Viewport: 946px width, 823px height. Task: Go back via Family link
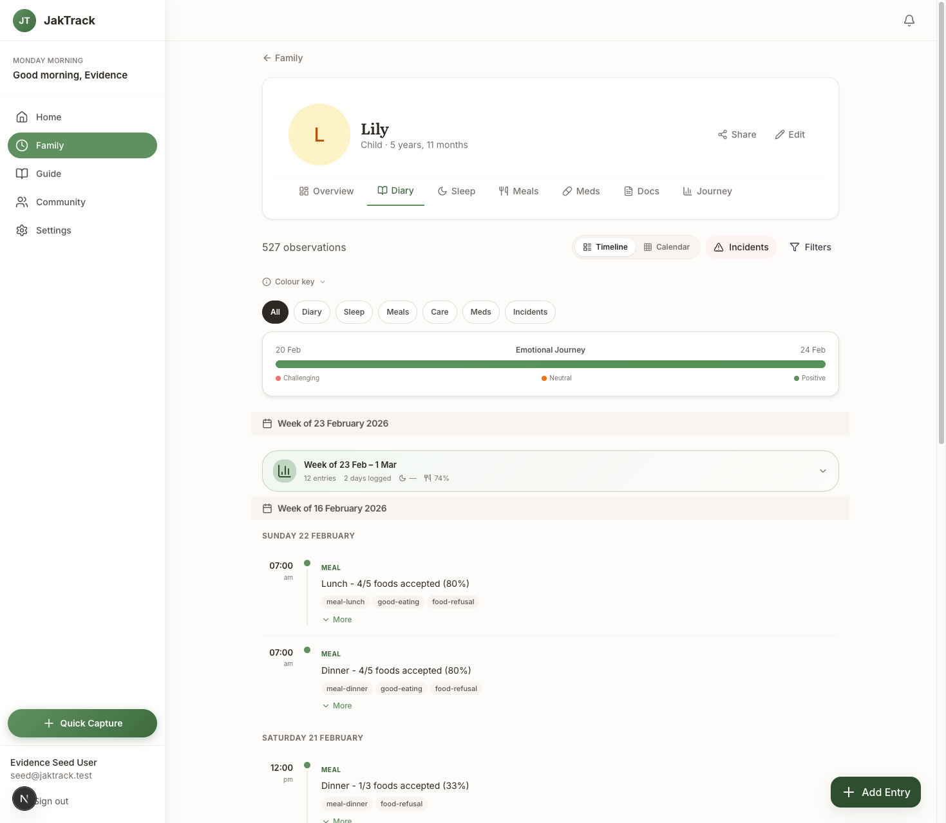tap(283, 58)
